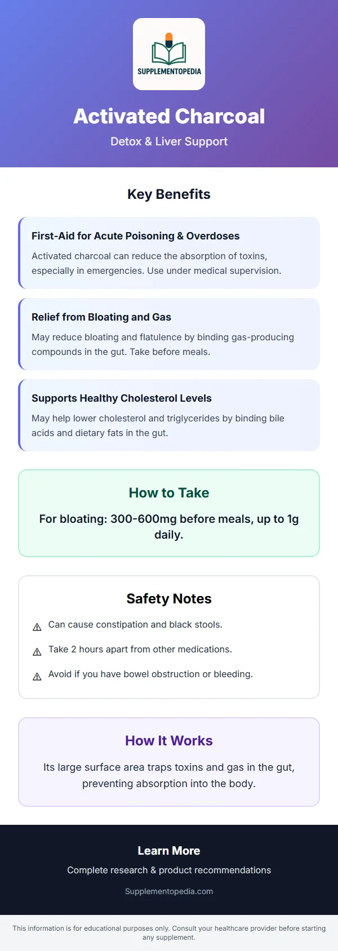Click Complete research & product recommendations text
The image size is (338, 951).
(x=169, y=870)
